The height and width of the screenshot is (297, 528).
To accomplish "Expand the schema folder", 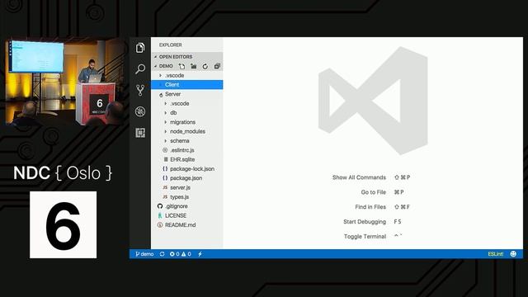I will [x=187, y=141].
